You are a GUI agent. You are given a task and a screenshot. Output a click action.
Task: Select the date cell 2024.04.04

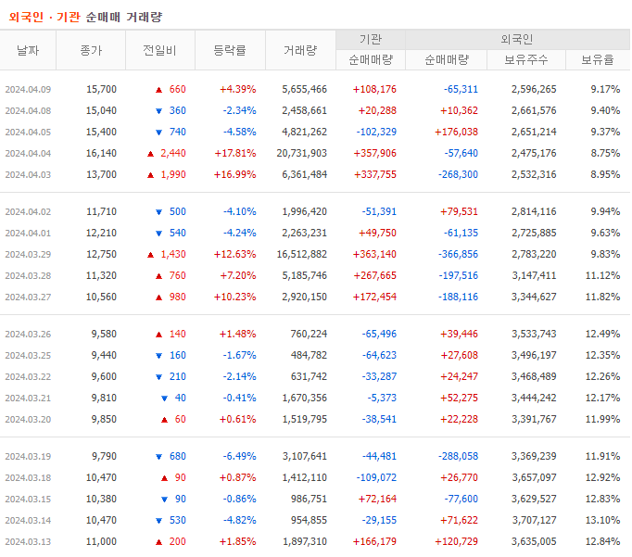(x=28, y=154)
